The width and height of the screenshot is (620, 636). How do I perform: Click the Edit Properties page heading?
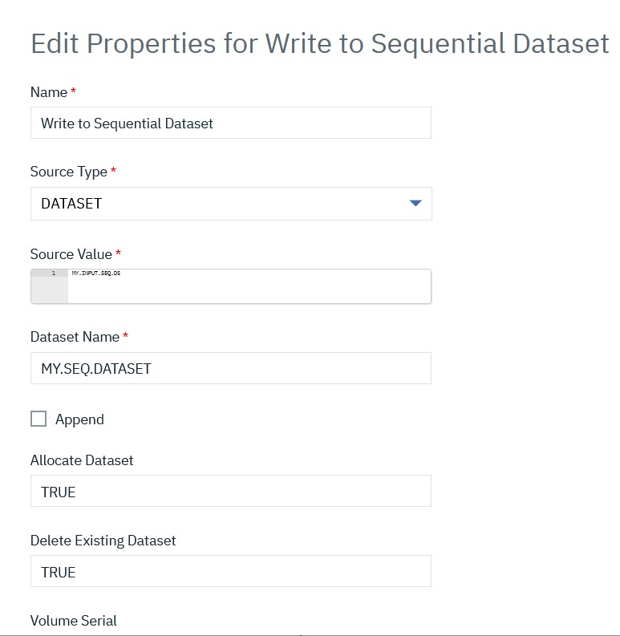[319, 43]
